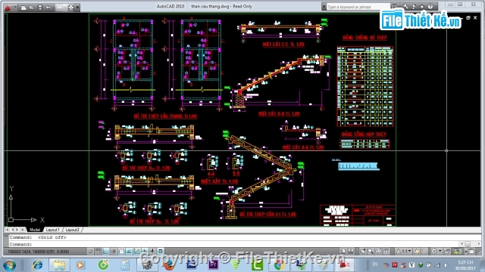Switch to the Layout1 tab
Image resolution: width=485 pixels, height=272 pixels.
[52, 230]
